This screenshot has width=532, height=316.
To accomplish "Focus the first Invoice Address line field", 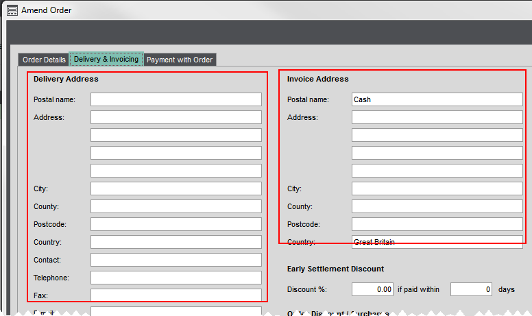I will click(x=437, y=117).
